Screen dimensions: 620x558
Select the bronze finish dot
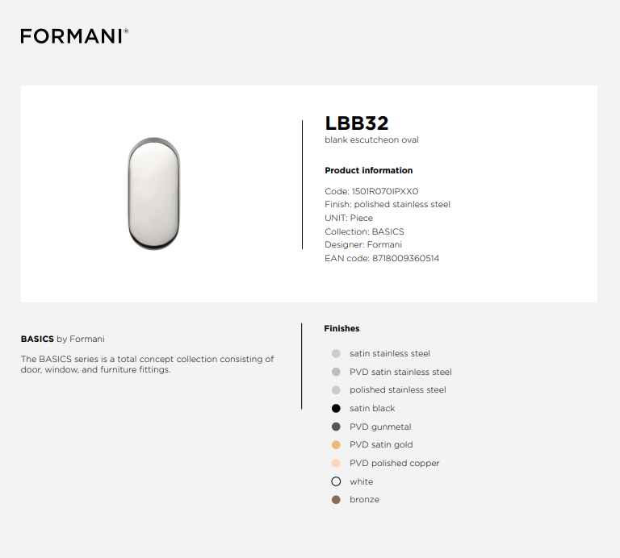[x=336, y=500]
